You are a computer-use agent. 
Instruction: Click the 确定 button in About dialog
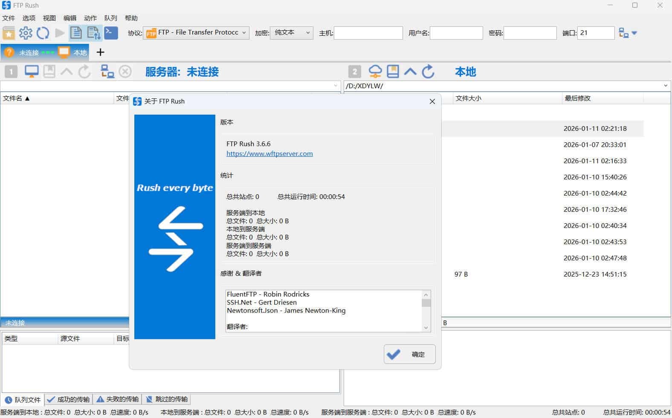[409, 354]
